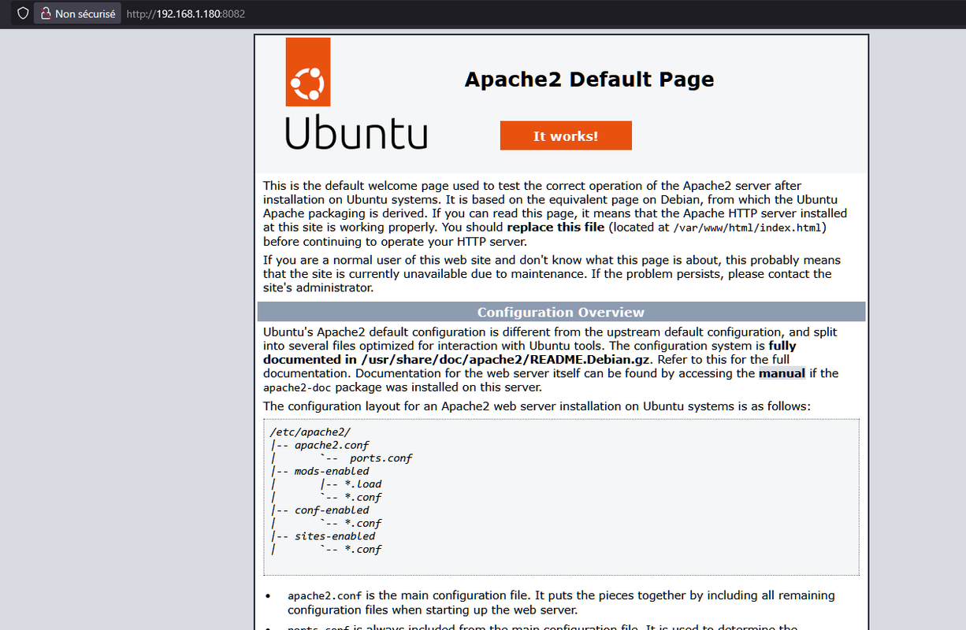Click the 'apache2-doc' package name
Viewport: 966px width, 630px height.
click(296, 387)
